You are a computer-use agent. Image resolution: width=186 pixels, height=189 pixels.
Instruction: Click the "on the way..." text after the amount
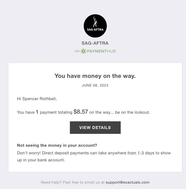[102, 112]
